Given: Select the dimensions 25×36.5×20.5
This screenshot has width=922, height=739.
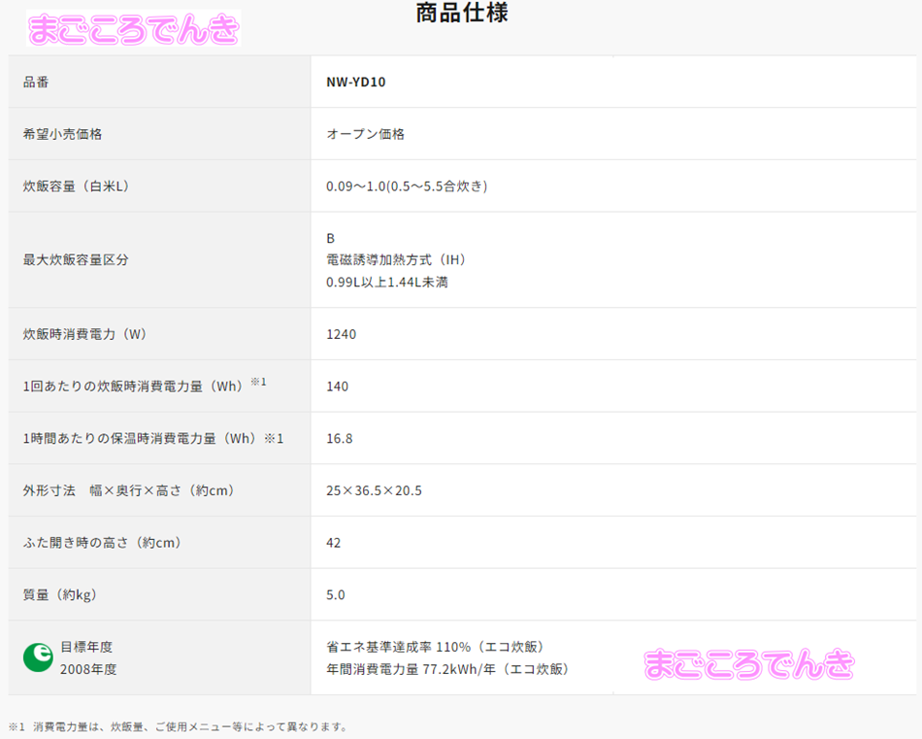Looking at the screenshot, I should pos(374,490).
